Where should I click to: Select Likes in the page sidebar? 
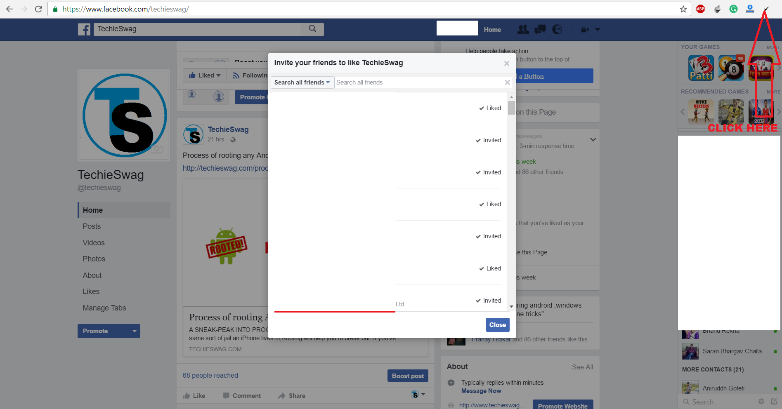[91, 291]
